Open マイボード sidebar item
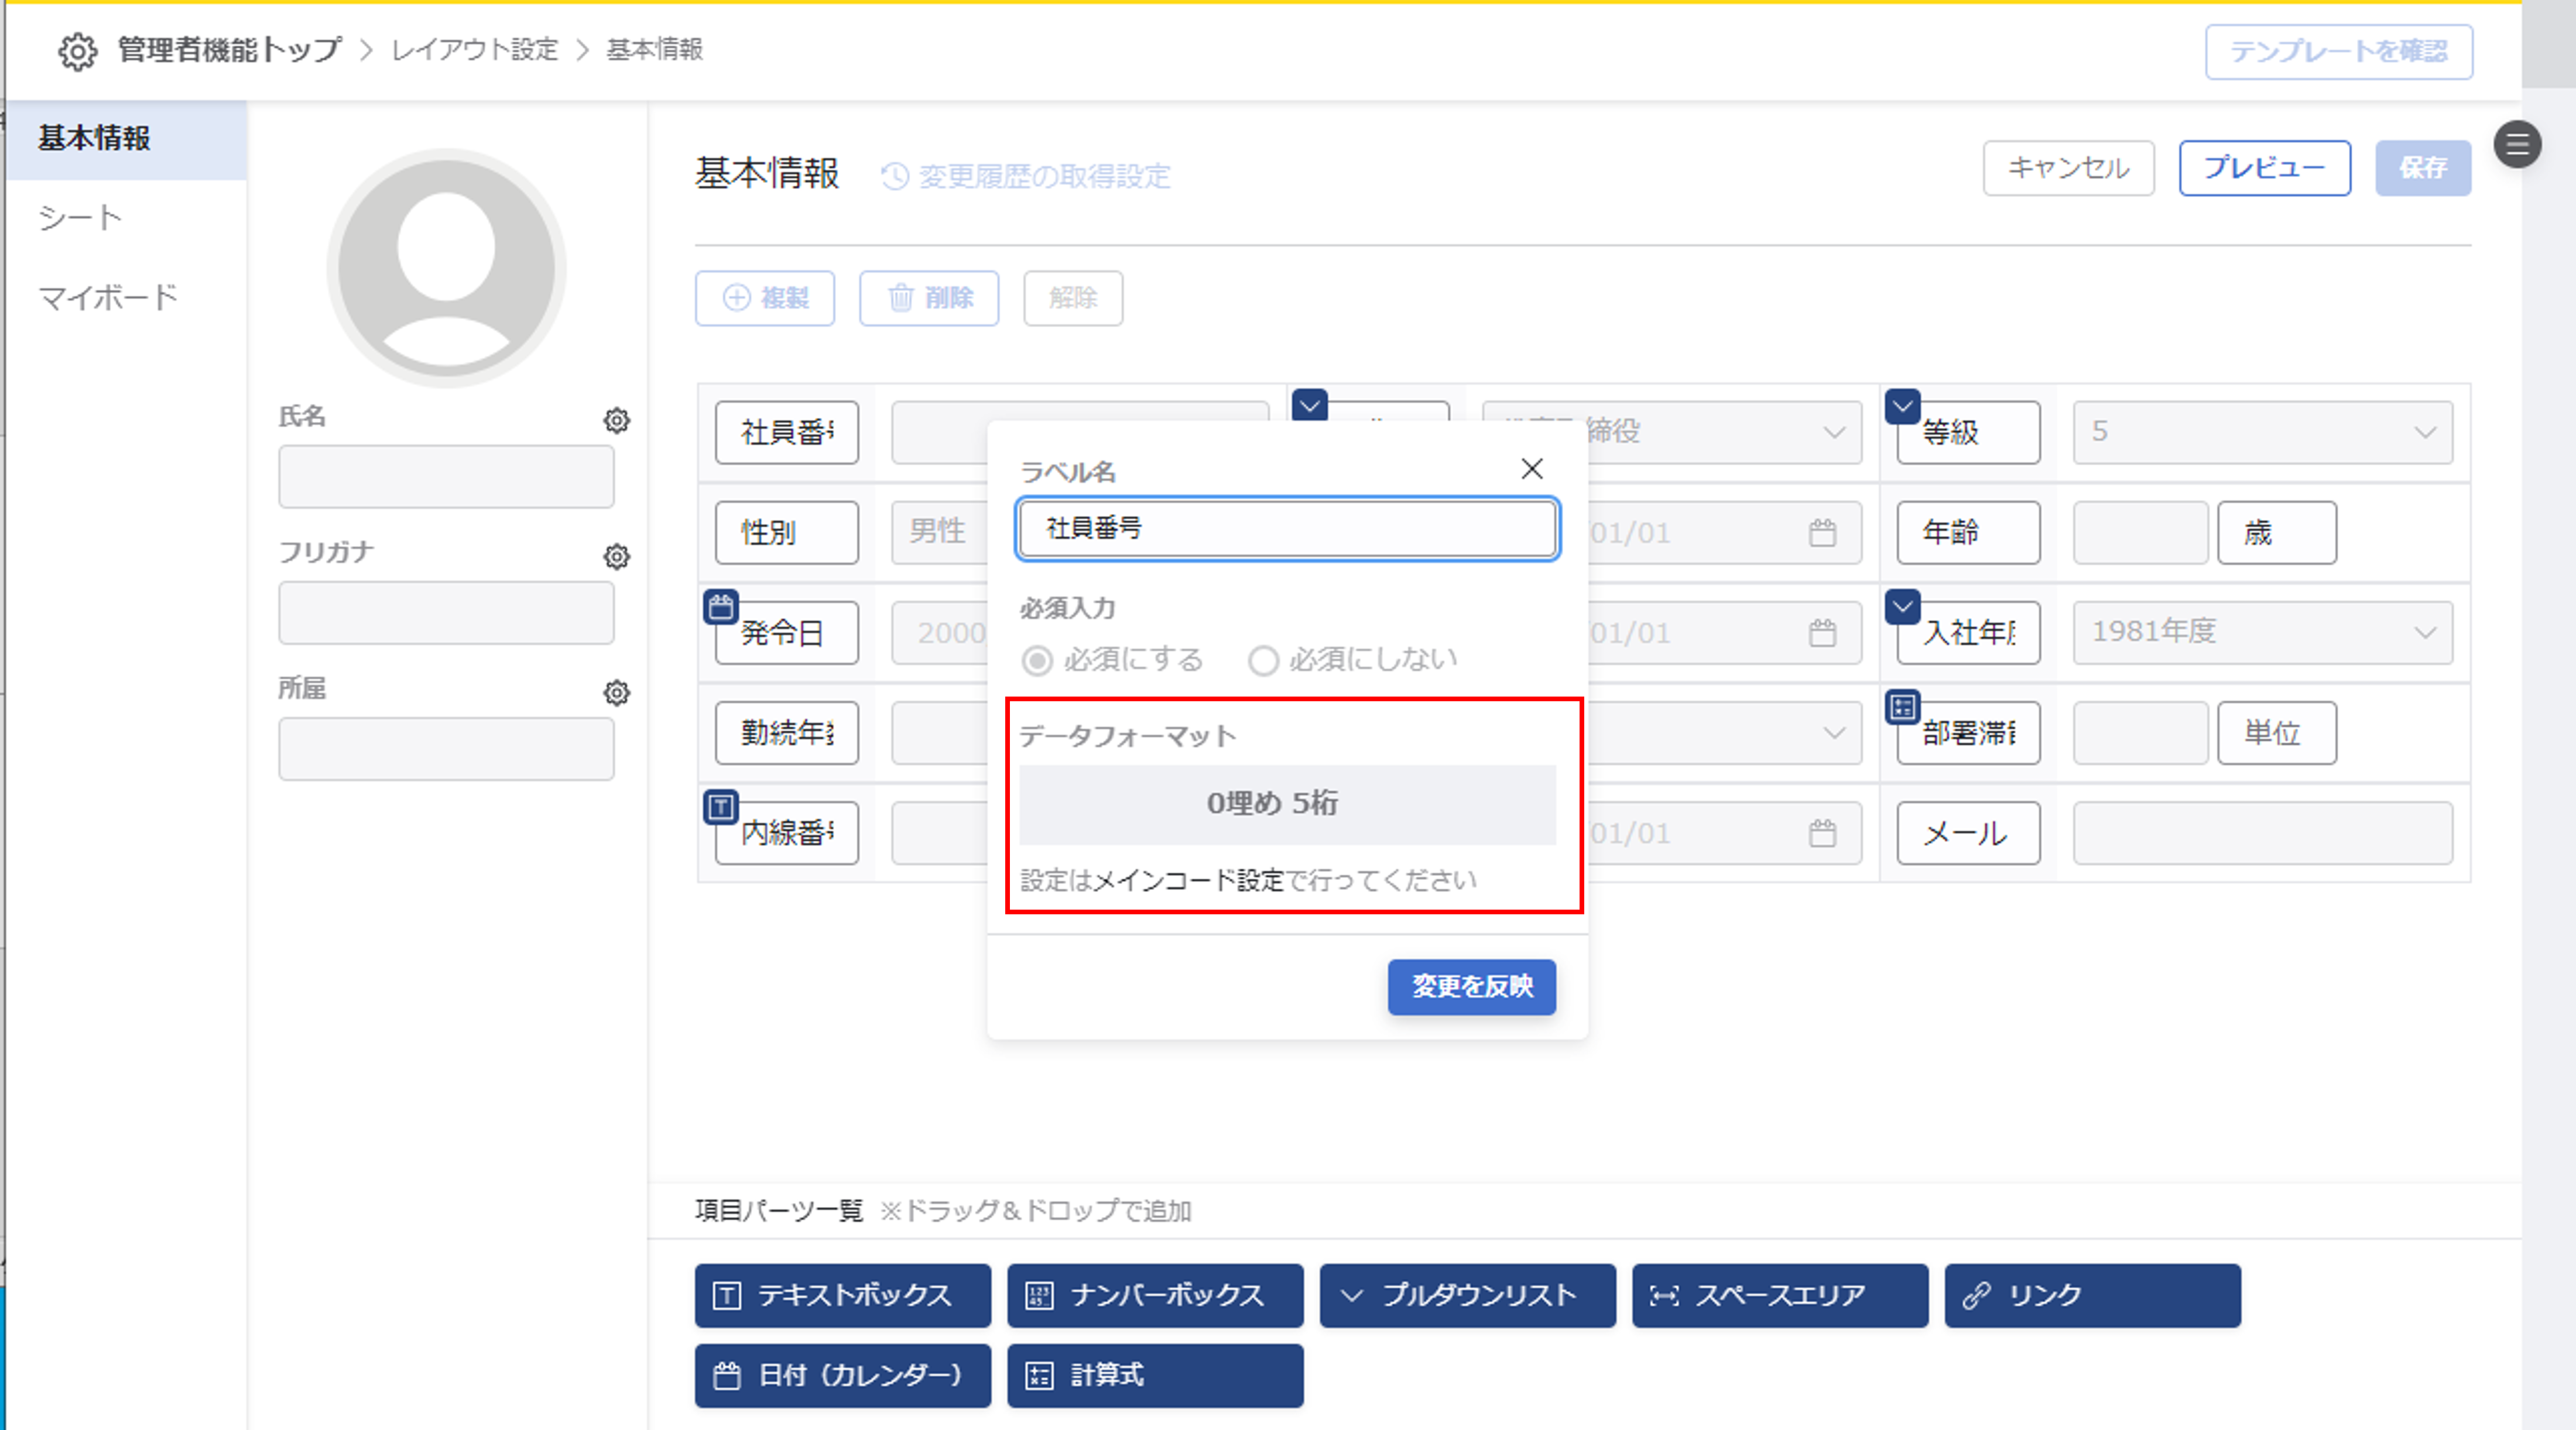2576x1430 pixels. pos(108,298)
